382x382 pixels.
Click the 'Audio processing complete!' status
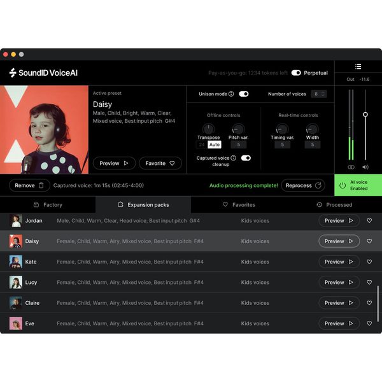(243, 185)
